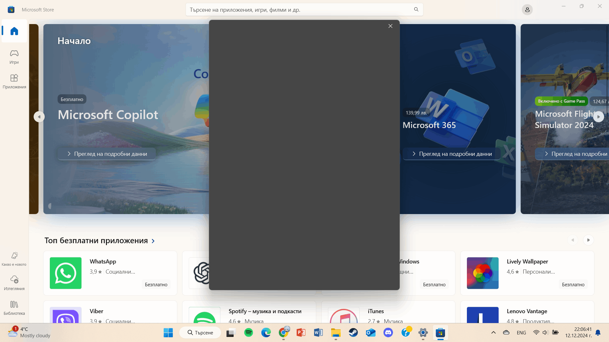The width and height of the screenshot is (609, 342).
Task: Open the Приложения section in sidebar
Action: click(x=14, y=81)
